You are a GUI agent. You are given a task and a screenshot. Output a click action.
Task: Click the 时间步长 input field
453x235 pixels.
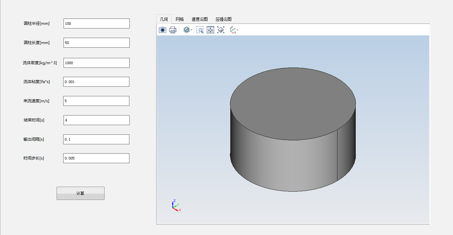(96, 158)
